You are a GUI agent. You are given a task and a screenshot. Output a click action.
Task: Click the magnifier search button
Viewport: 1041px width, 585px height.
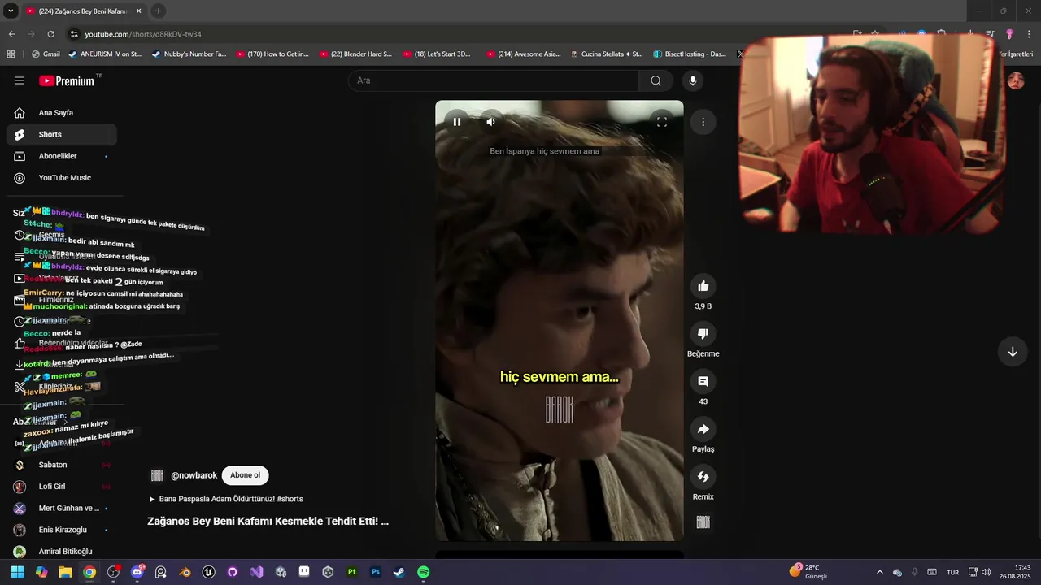point(656,80)
